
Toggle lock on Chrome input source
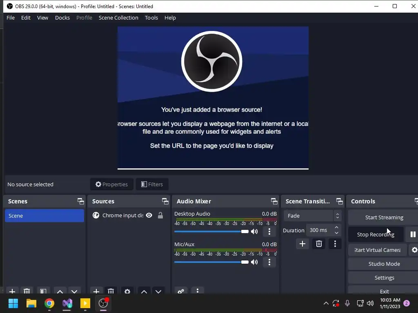160,215
